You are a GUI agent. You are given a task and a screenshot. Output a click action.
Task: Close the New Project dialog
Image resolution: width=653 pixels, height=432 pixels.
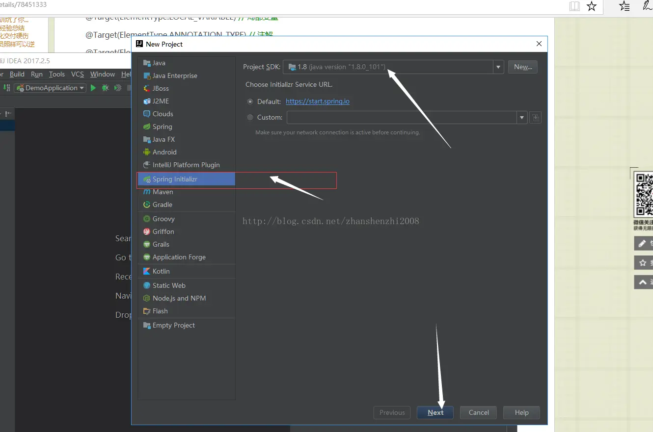tap(539, 44)
